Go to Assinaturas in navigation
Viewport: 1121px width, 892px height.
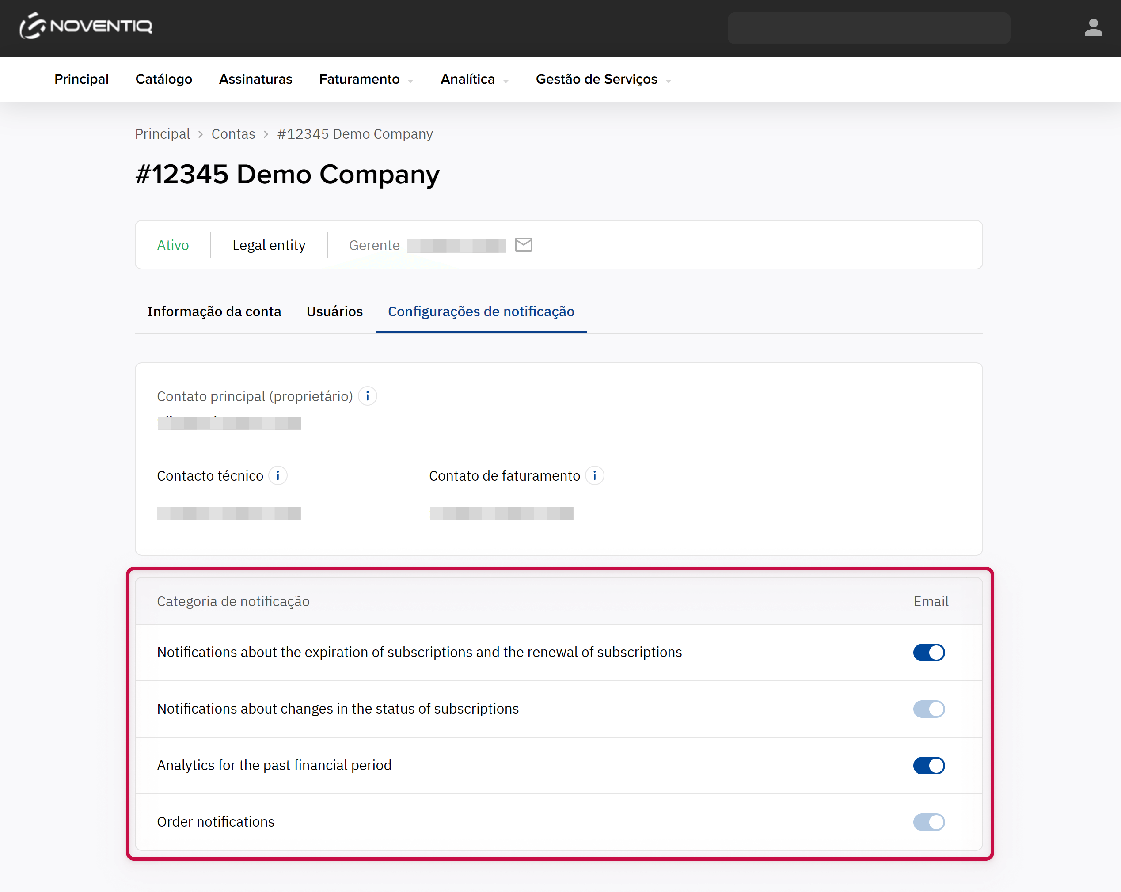coord(255,79)
